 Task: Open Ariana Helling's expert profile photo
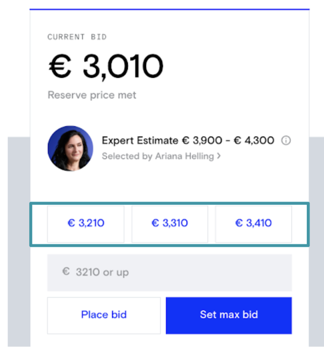(x=70, y=148)
